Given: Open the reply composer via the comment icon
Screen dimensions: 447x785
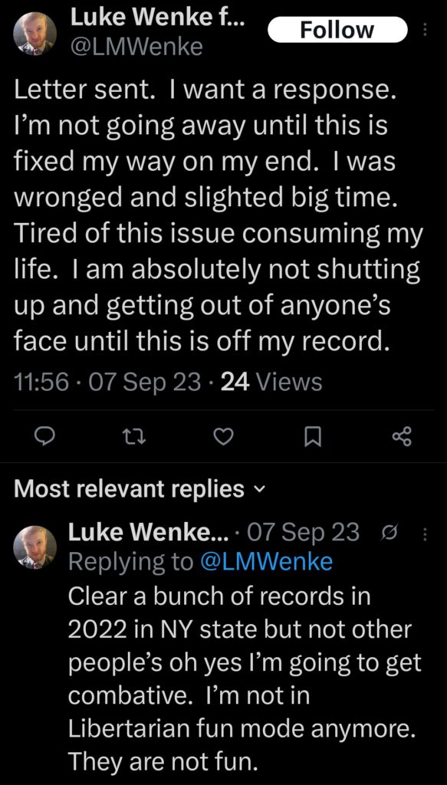Looking at the screenshot, I should (46, 435).
